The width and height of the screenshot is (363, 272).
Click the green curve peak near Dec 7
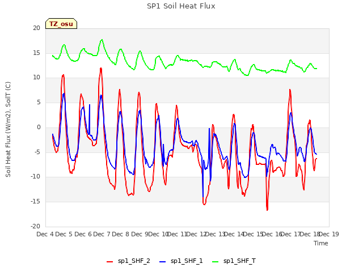[x=102, y=40]
